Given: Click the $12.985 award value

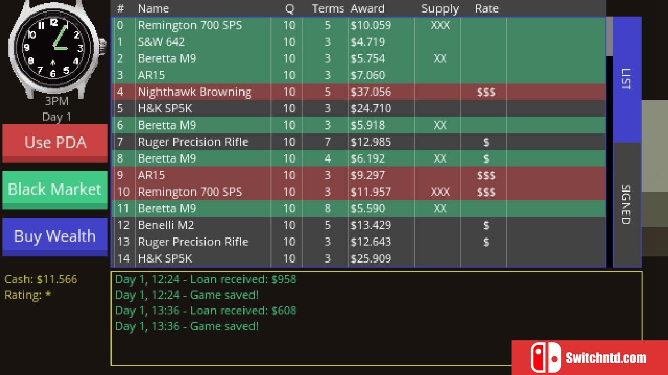Looking at the screenshot, I should tap(371, 142).
